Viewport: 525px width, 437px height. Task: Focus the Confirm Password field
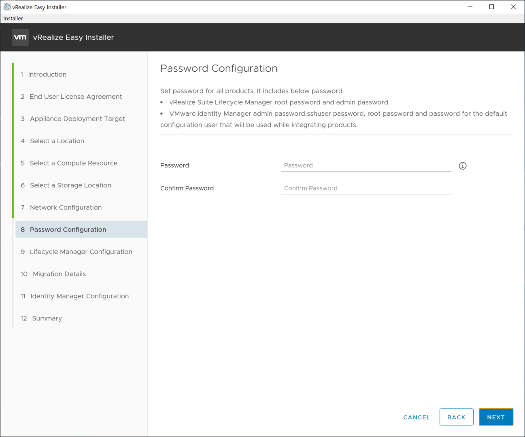366,188
